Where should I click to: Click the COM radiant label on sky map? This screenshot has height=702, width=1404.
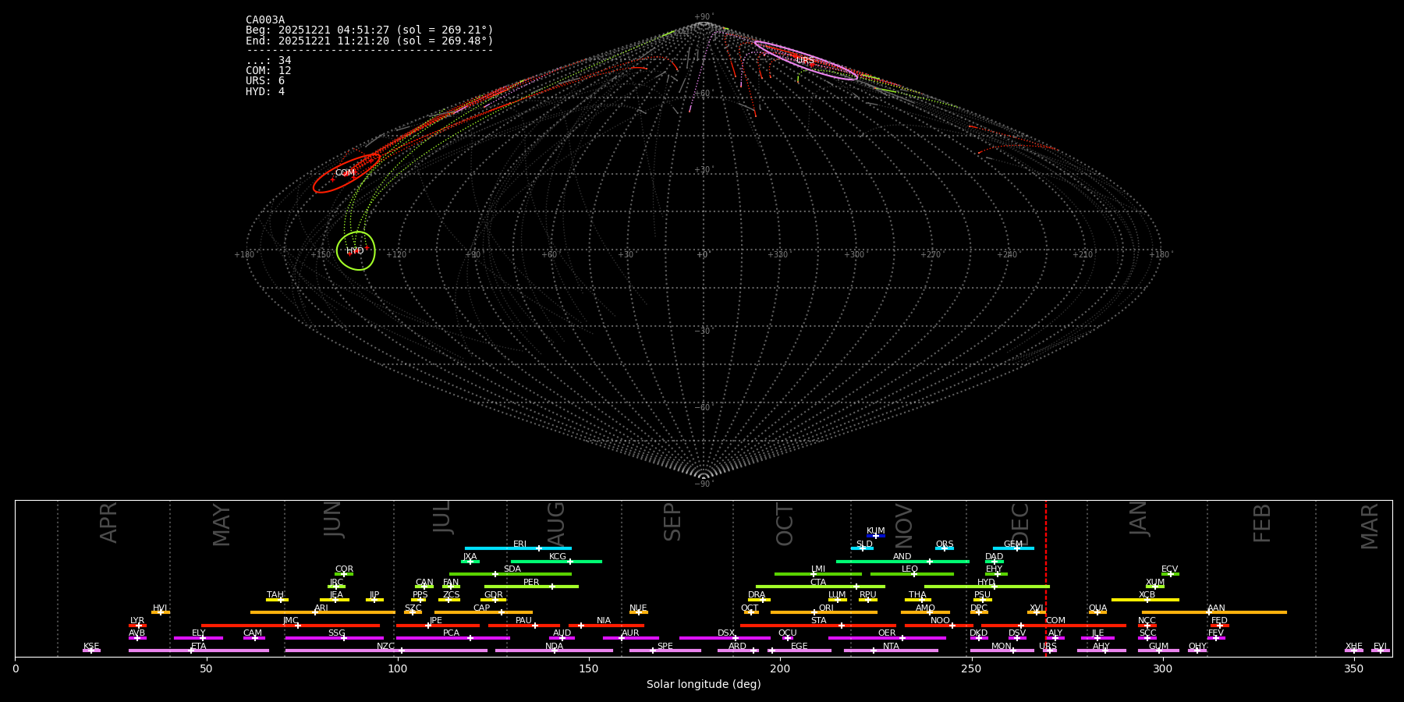coord(345,173)
